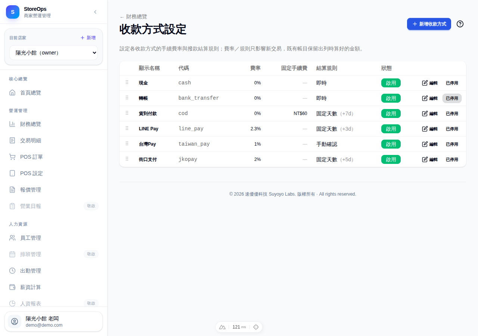
Task: Click the reorder grip on LINE Pay row
Action: tap(127, 128)
